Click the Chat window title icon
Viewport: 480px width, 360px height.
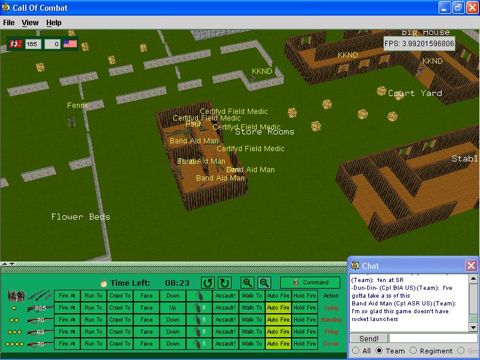point(355,265)
